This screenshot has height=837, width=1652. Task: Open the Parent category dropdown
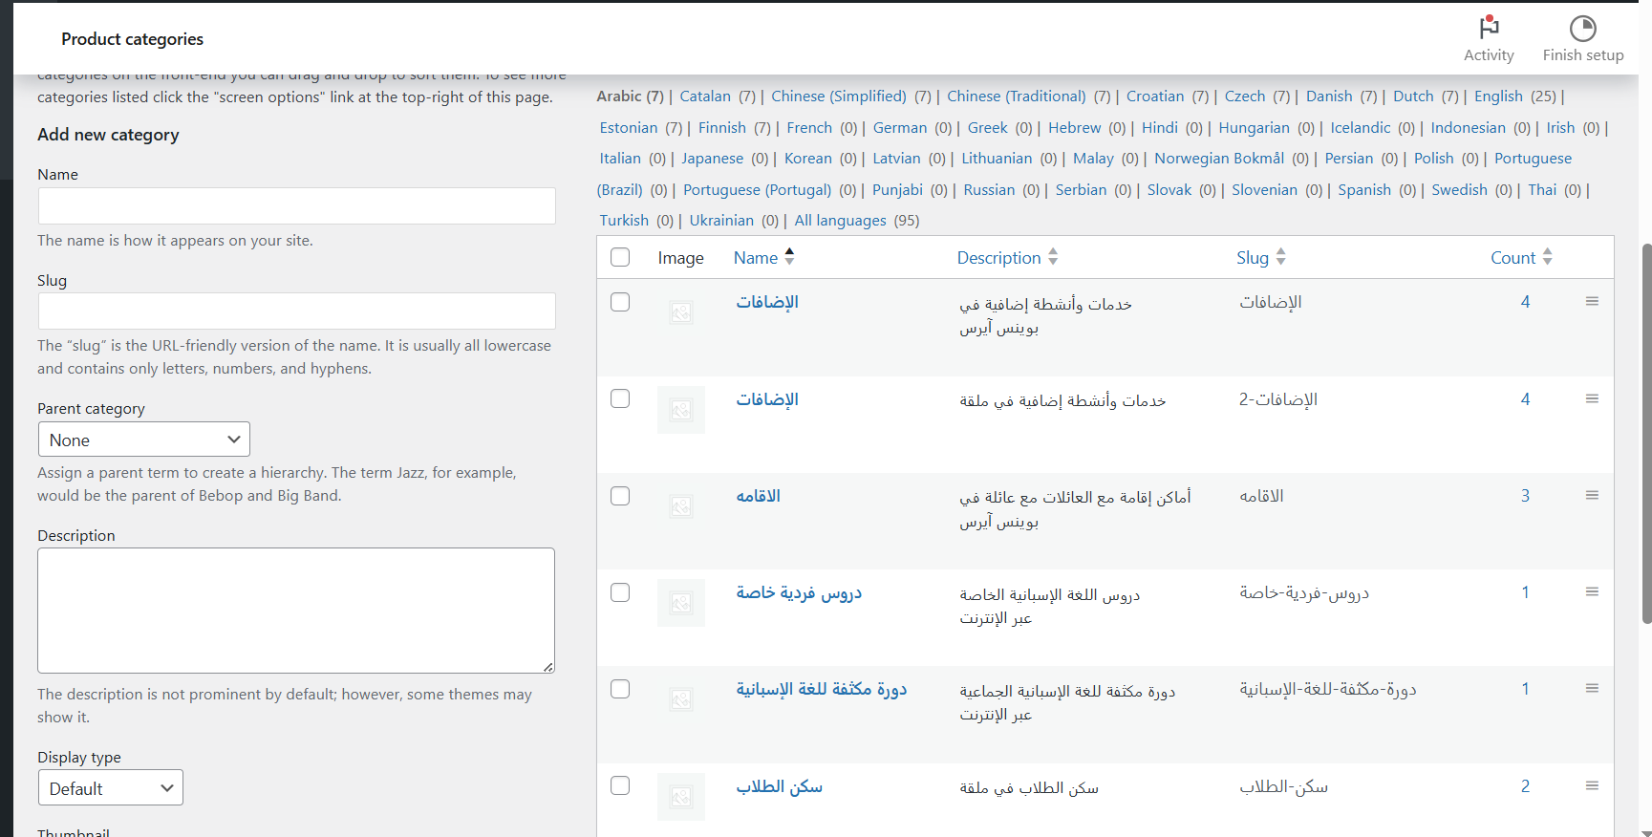143,440
